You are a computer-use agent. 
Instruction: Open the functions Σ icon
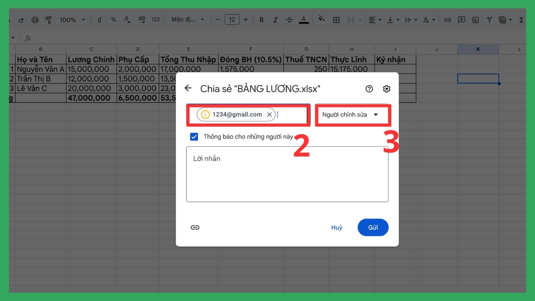[522, 20]
